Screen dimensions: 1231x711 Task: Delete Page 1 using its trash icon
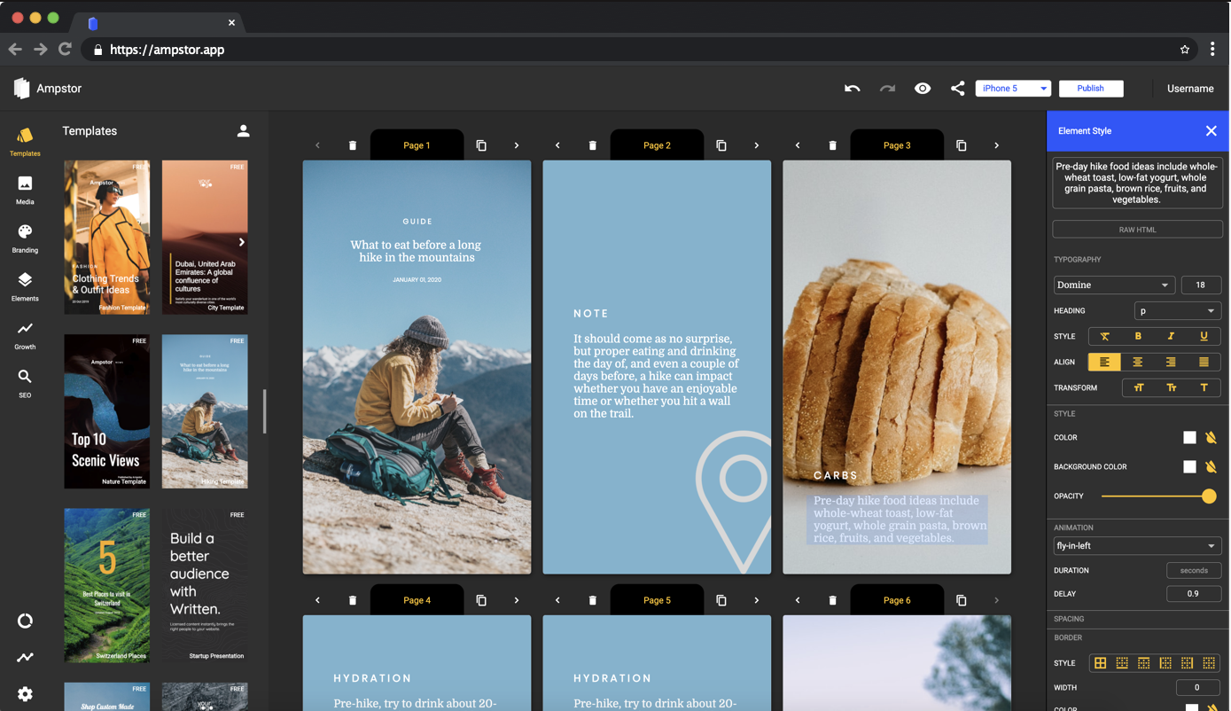[353, 145]
